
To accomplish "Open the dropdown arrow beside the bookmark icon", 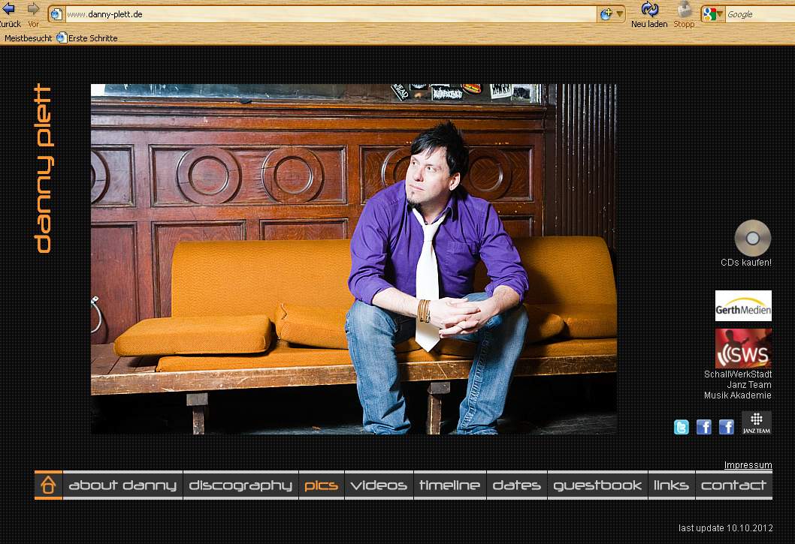I will [620, 15].
